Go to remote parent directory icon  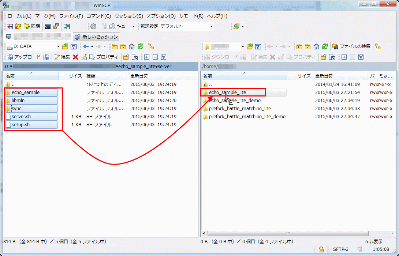click(299, 46)
